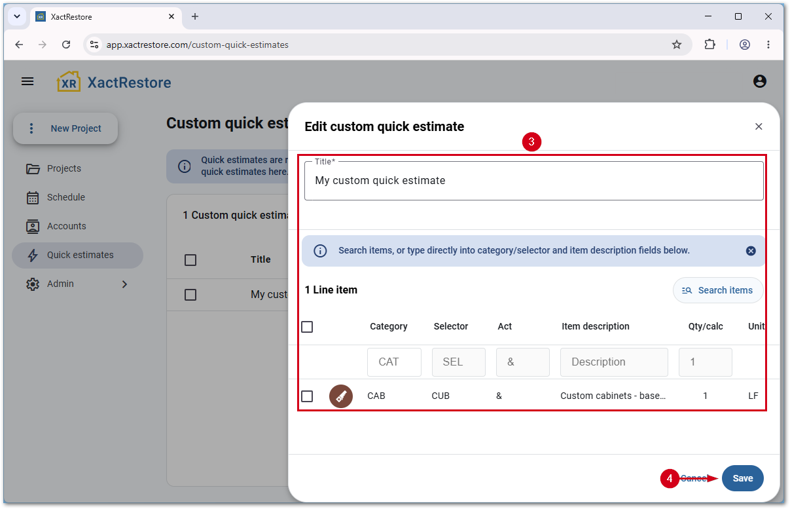Click the 1 Line item count label
The image size is (790, 509).
pyautogui.click(x=331, y=290)
